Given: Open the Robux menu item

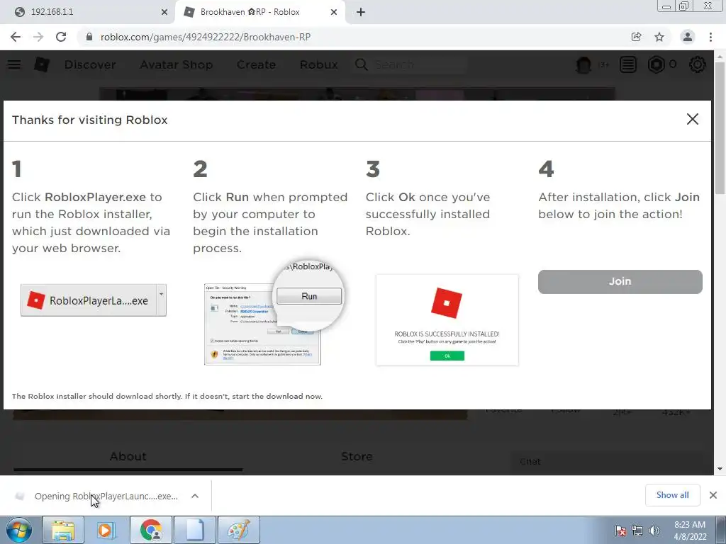Looking at the screenshot, I should (318, 64).
